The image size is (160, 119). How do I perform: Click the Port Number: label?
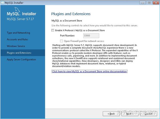click(67, 36)
